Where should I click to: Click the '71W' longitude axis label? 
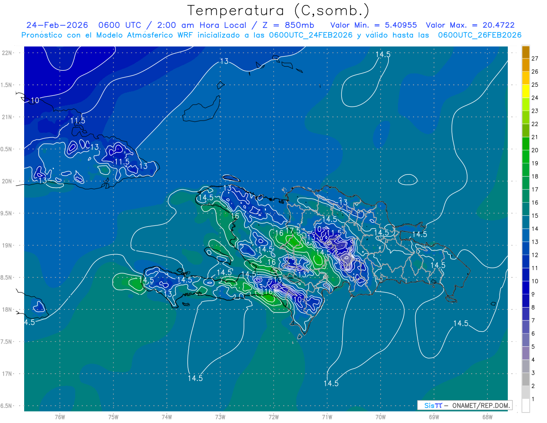tap(327, 417)
